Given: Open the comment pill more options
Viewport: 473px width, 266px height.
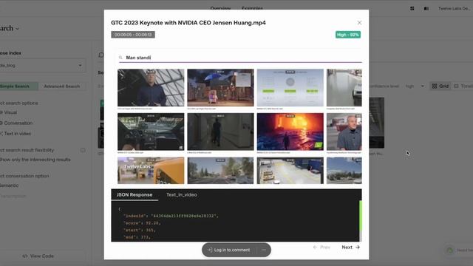Looking at the screenshot, I should pos(264,250).
